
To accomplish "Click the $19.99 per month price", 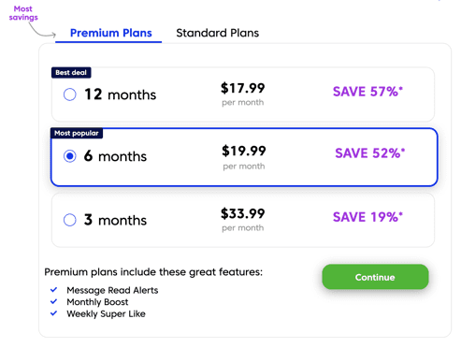I will [244, 157].
